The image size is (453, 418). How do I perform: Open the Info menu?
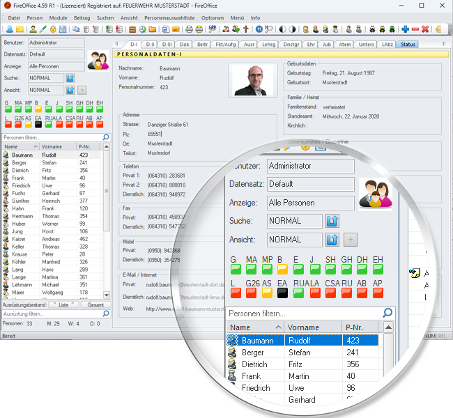(255, 17)
